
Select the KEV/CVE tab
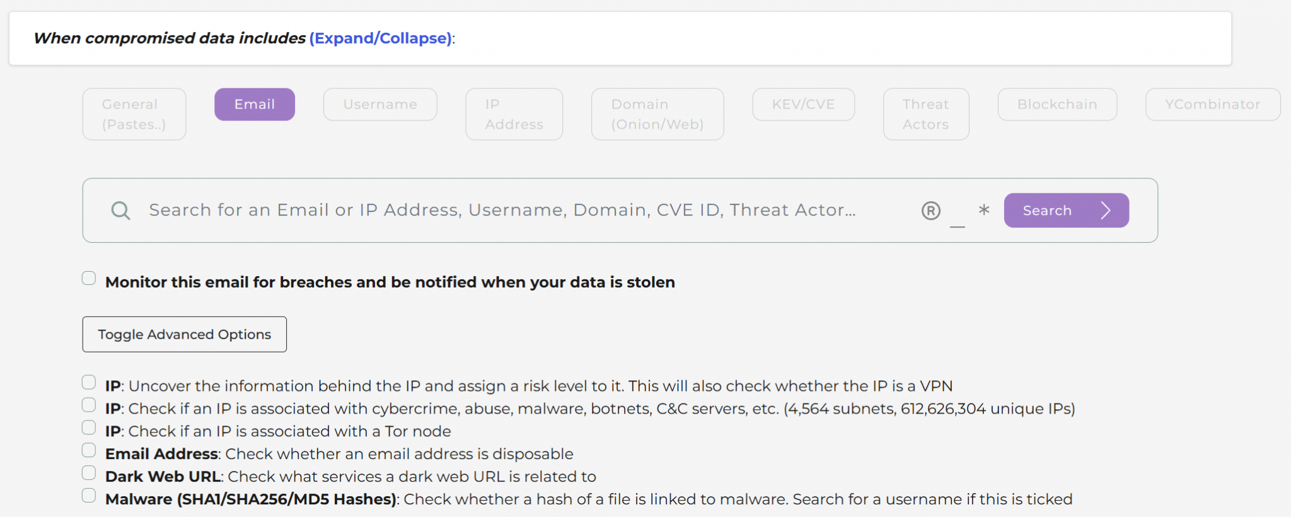point(803,105)
